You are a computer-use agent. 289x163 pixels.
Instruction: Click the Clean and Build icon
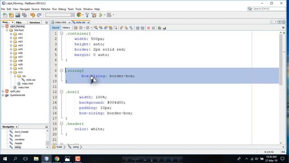pos(94,15)
